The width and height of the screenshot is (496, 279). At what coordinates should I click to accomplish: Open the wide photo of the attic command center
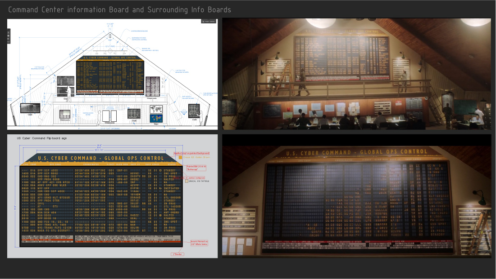point(356,74)
